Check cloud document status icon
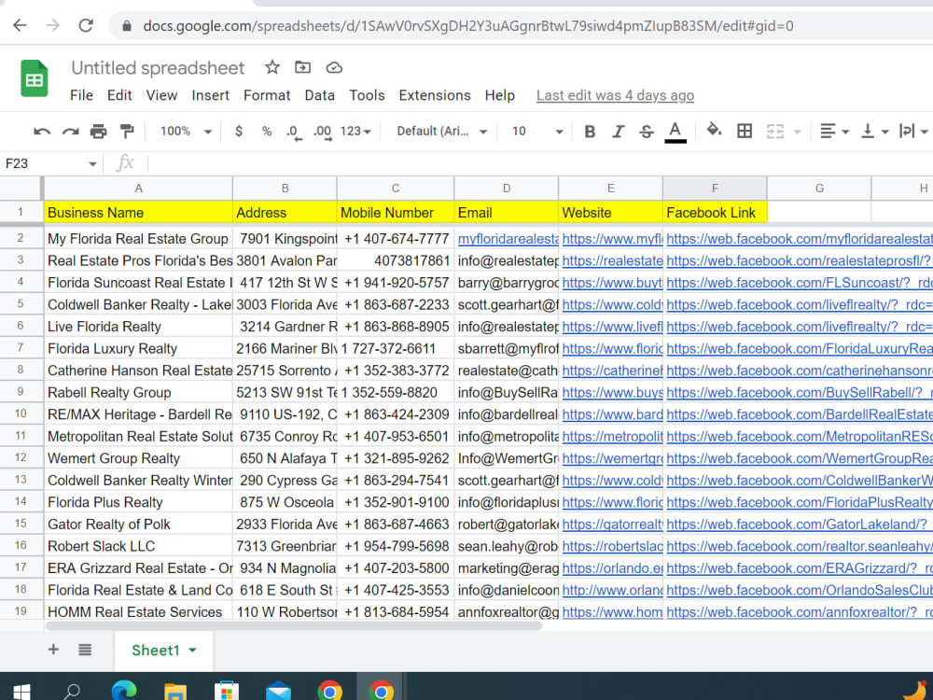 (x=334, y=67)
